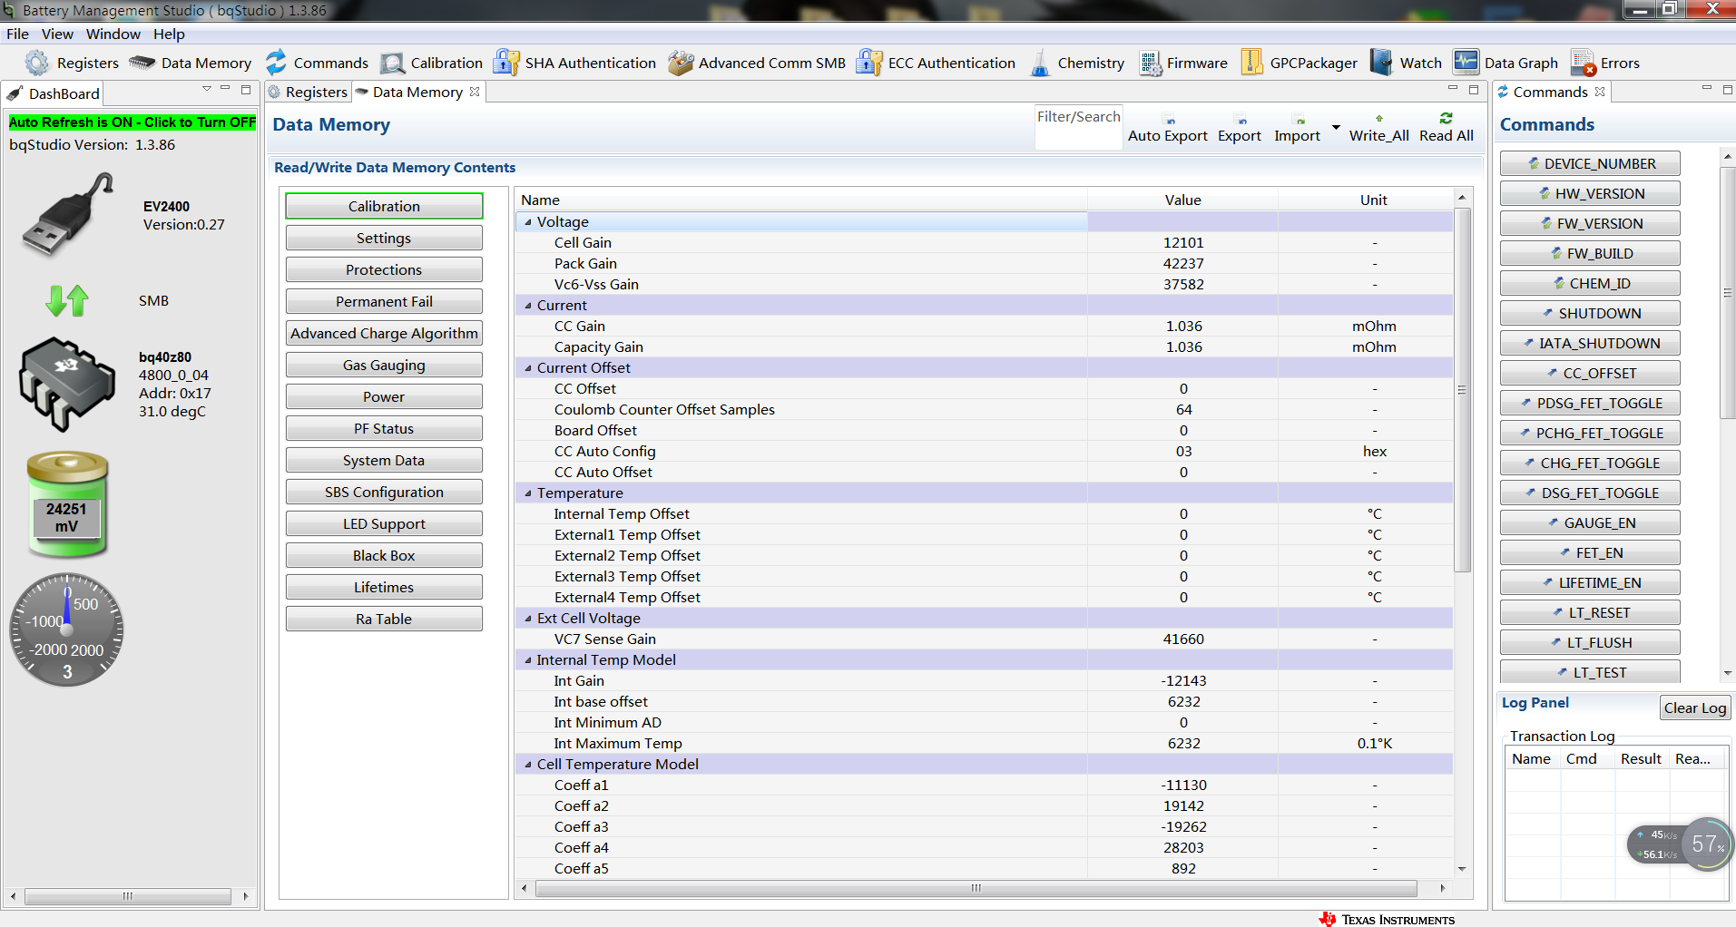
Task: Toggle PCHG_FET_TOGGLE command
Action: pyautogui.click(x=1590, y=433)
